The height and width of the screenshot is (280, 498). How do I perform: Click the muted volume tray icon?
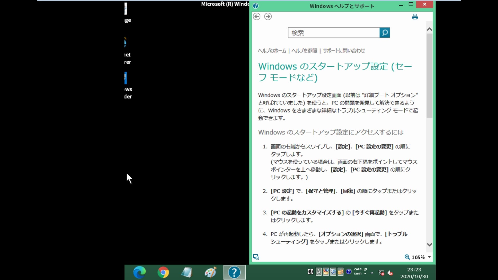(390, 273)
